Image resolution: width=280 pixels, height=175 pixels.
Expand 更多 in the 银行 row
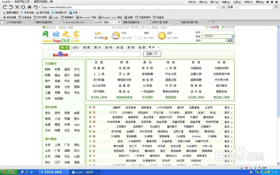click(x=228, y=127)
